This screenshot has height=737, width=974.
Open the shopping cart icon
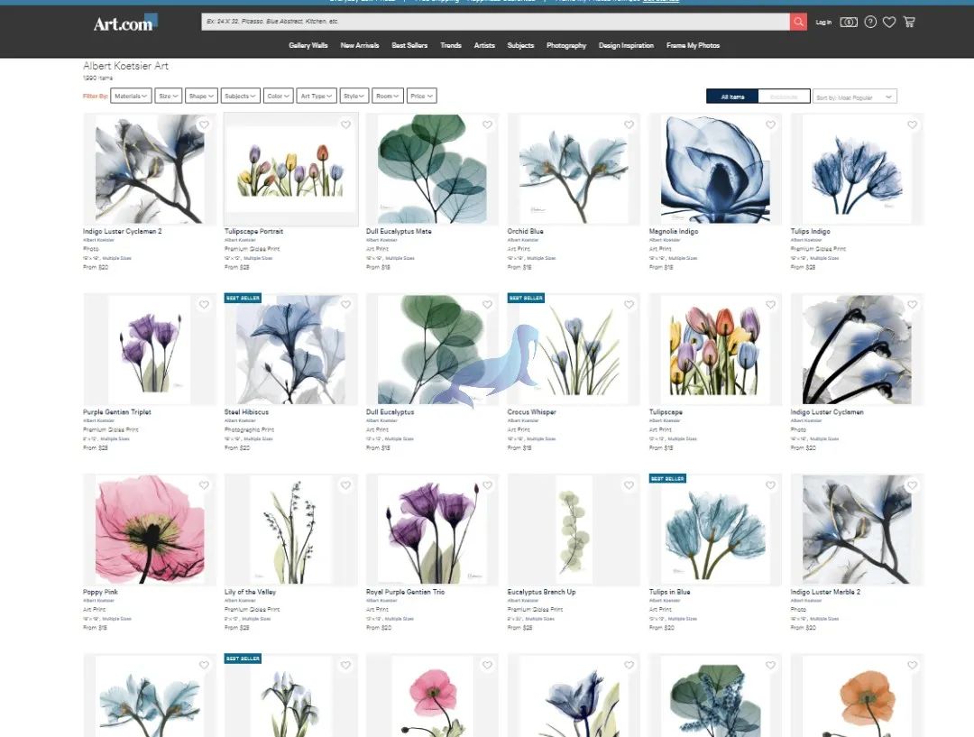[x=909, y=22]
